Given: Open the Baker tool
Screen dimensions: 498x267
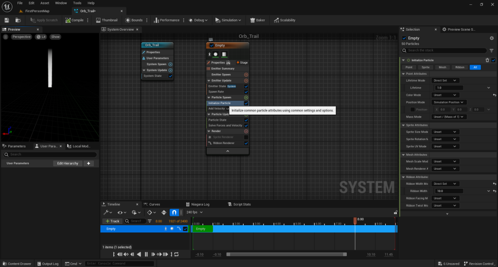Looking at the screenshot, I should tap(257, 20).
